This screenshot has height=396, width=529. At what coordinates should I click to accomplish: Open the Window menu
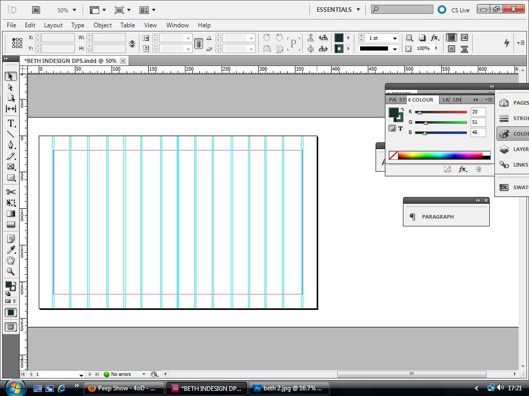[177, 25]
